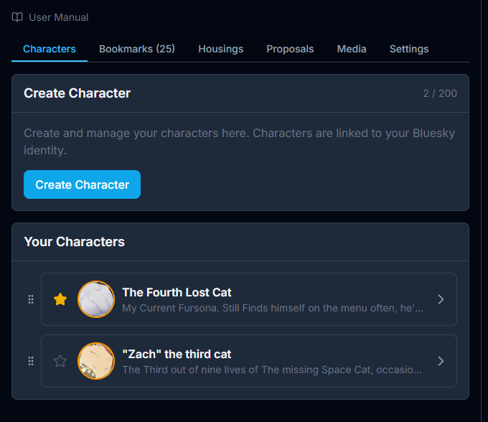Click the 2 / 200 character counter

[440, 93]
